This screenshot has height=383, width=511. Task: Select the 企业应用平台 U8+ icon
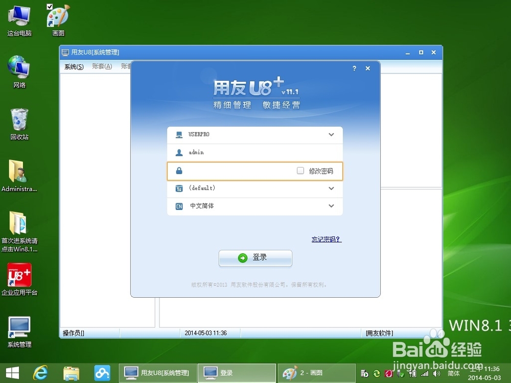tap(19, 279)
